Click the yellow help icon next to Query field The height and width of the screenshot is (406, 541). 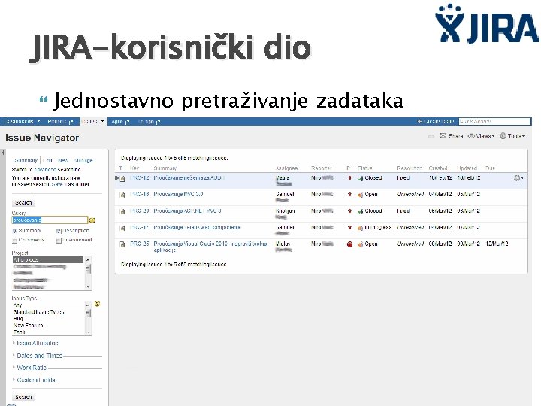pos(92,220)
